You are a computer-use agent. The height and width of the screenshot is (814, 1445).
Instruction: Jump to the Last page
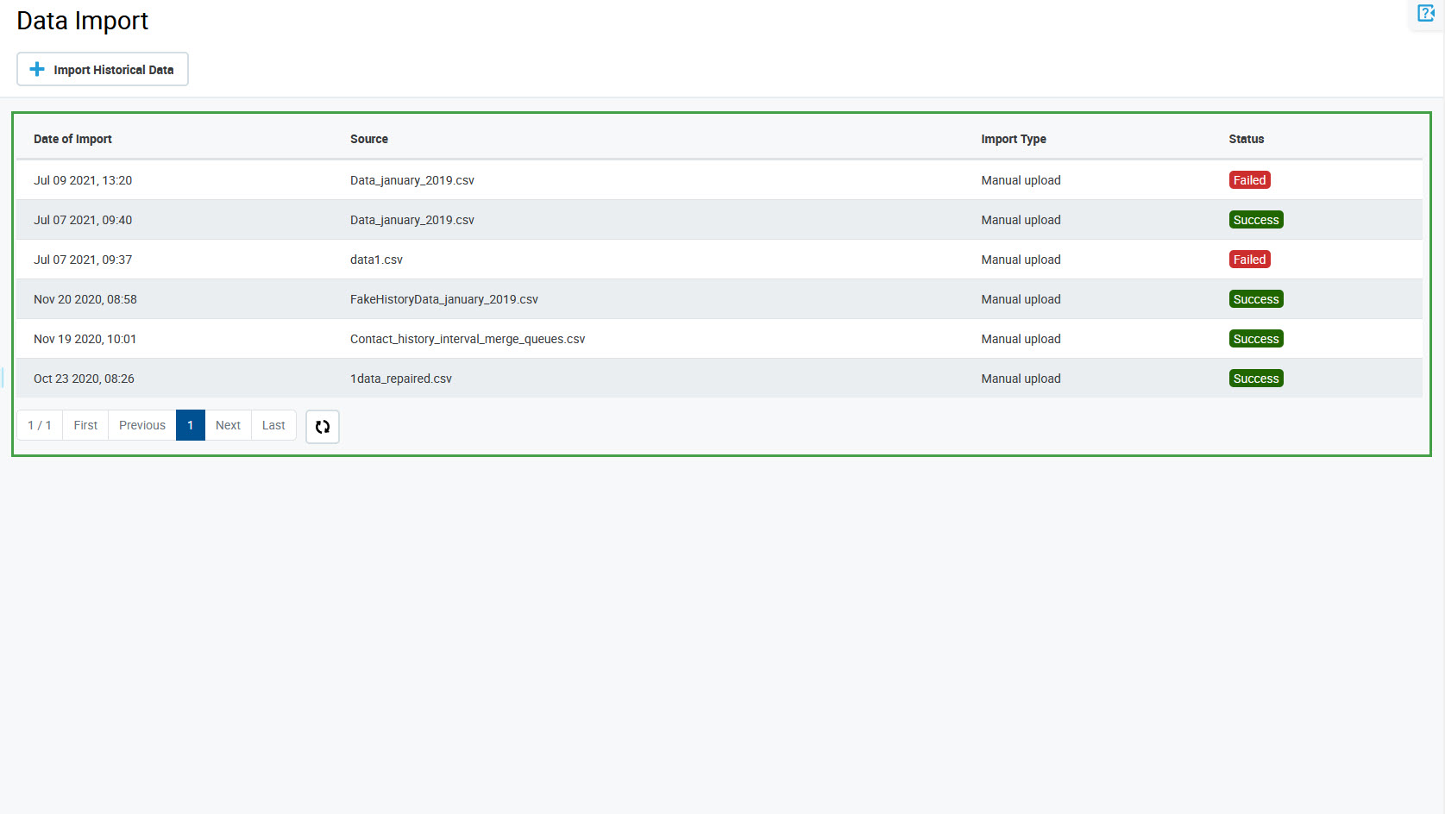[x=273, y=425]
